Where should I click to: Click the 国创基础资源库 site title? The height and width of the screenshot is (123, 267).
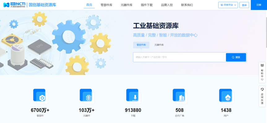pyautogui.click(x=42, y=5)
